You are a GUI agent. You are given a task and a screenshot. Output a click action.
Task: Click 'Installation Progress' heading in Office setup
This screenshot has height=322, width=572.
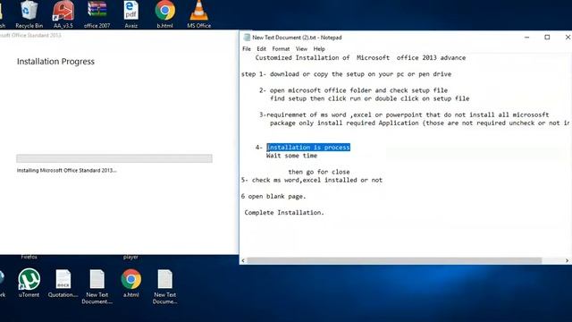coord(55,62)
